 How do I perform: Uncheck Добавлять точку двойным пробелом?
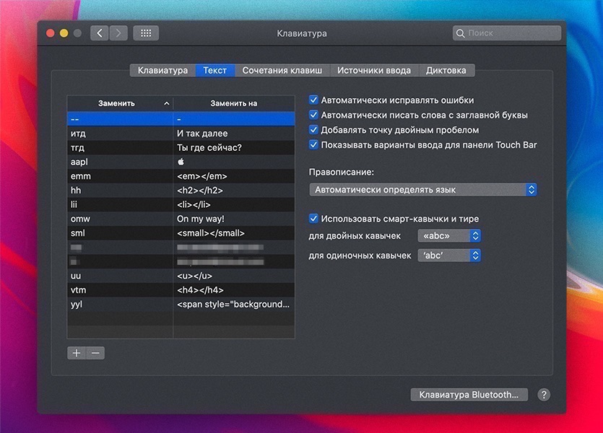pyautogui.click(x=313, y=130)
